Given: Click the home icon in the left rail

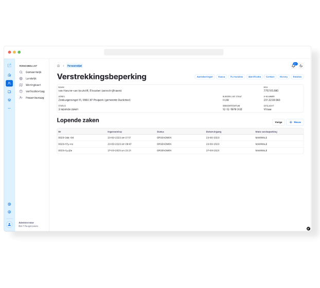Looking at the screenshot, I should tap(9, 75).
